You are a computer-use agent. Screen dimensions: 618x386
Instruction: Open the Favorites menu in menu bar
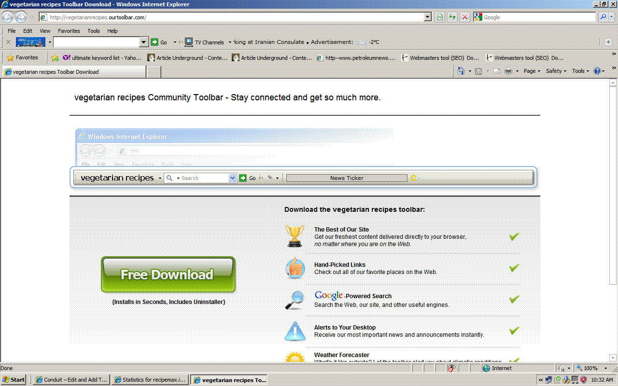69,31
